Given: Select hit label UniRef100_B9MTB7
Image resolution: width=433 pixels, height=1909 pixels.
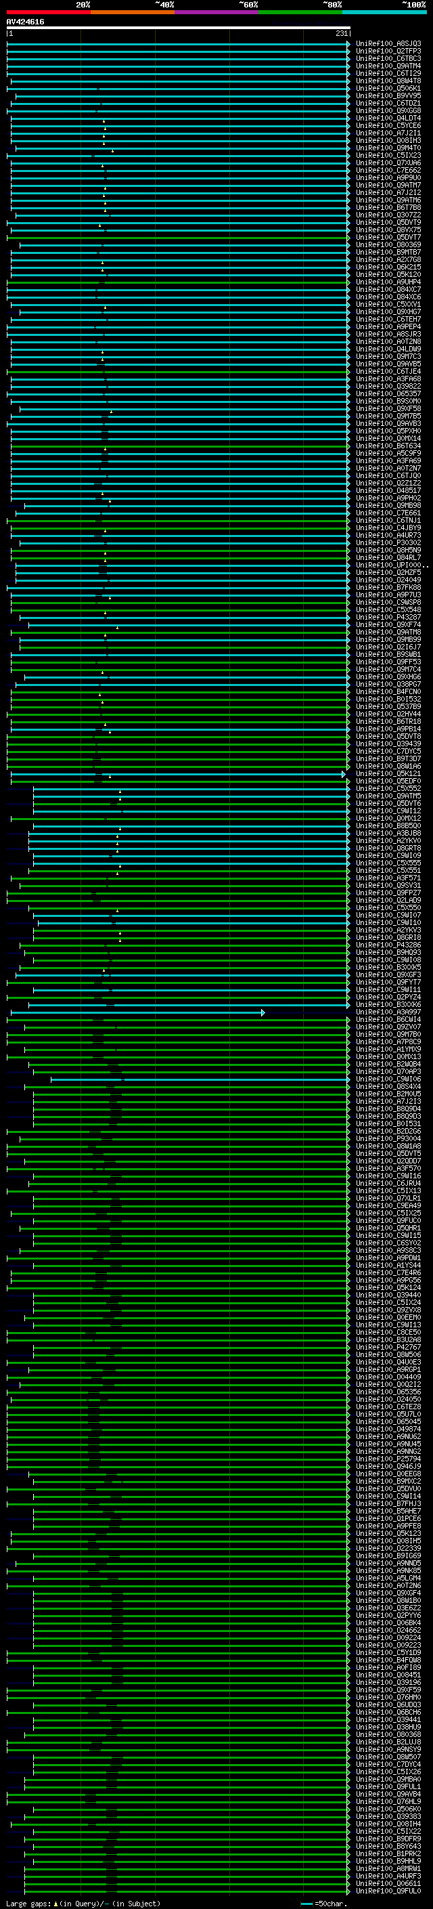Looking at the screenshot, I should [388, 252].
